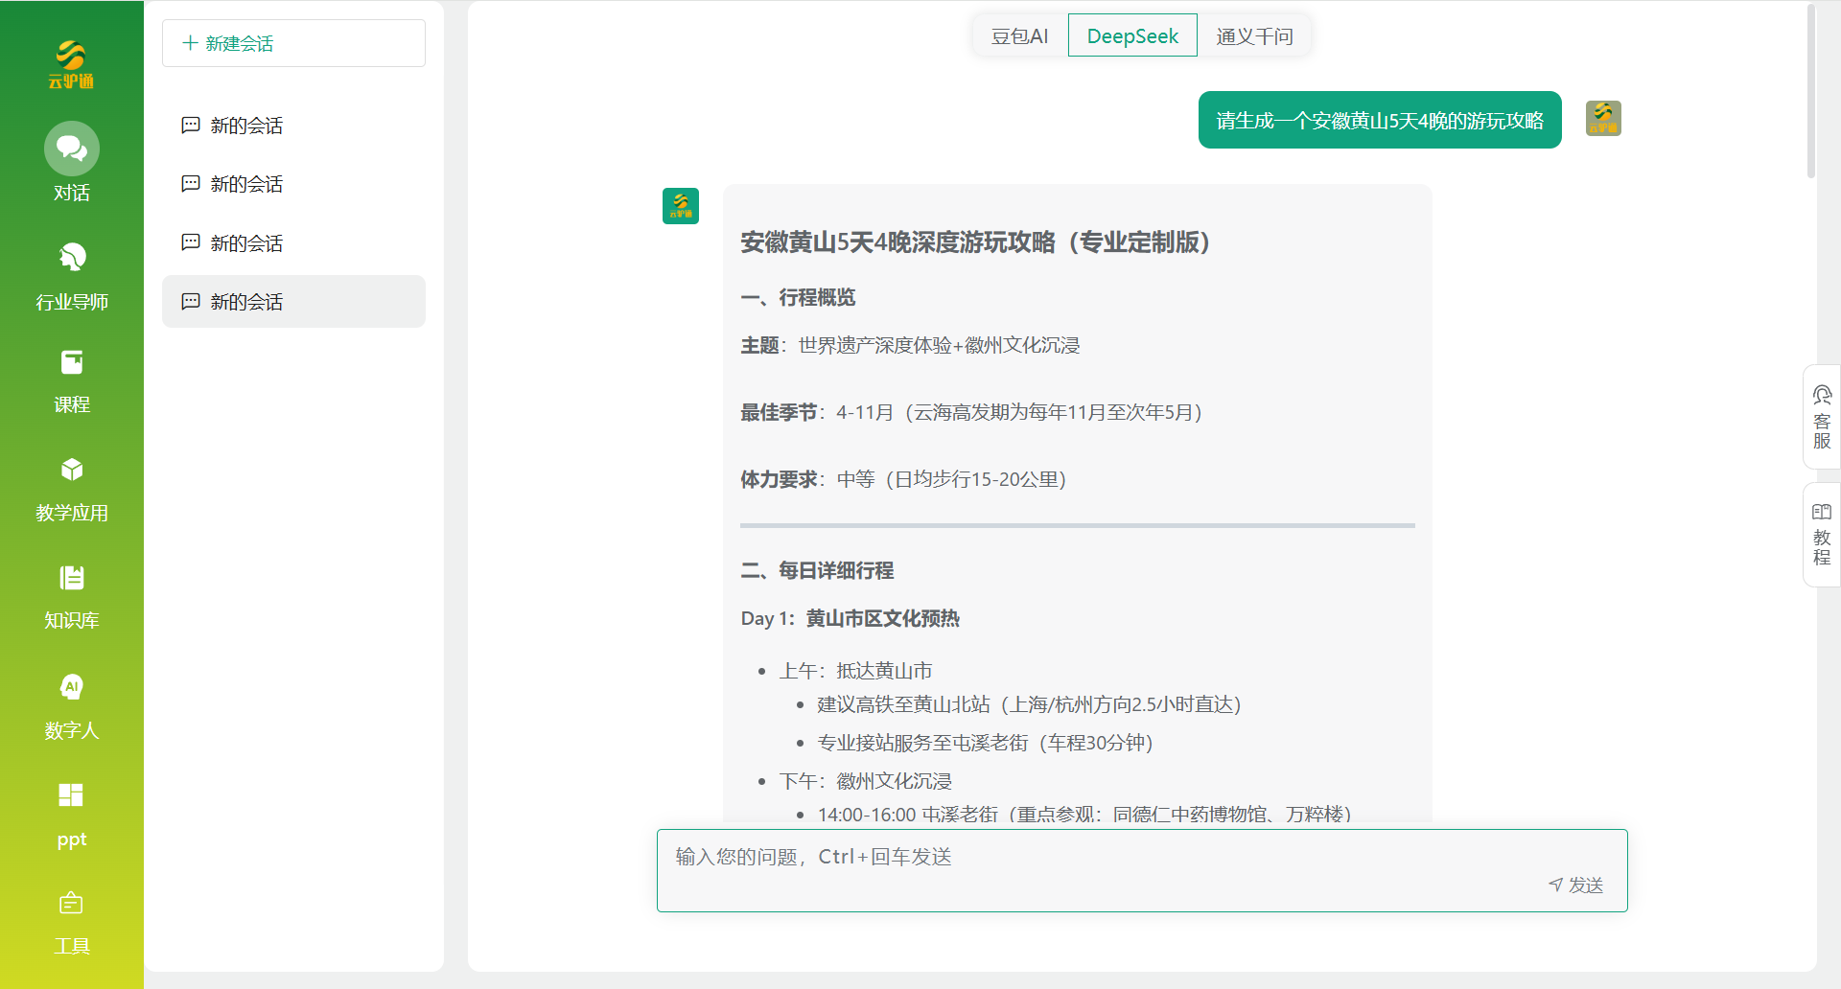This screenshot has height=989, width=1841.
Task: Click the 云驴通 logo in the sidebar
Action: point(71,63)
